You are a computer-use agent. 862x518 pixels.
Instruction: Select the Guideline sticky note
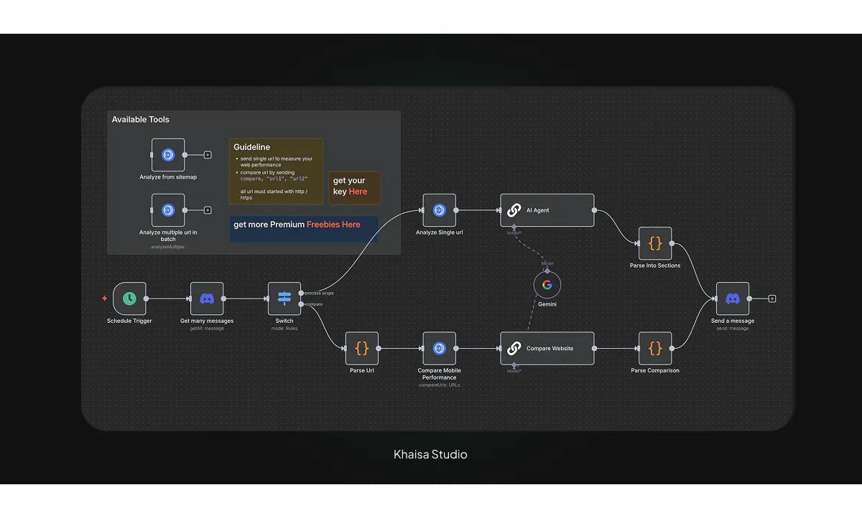(276, 171)
